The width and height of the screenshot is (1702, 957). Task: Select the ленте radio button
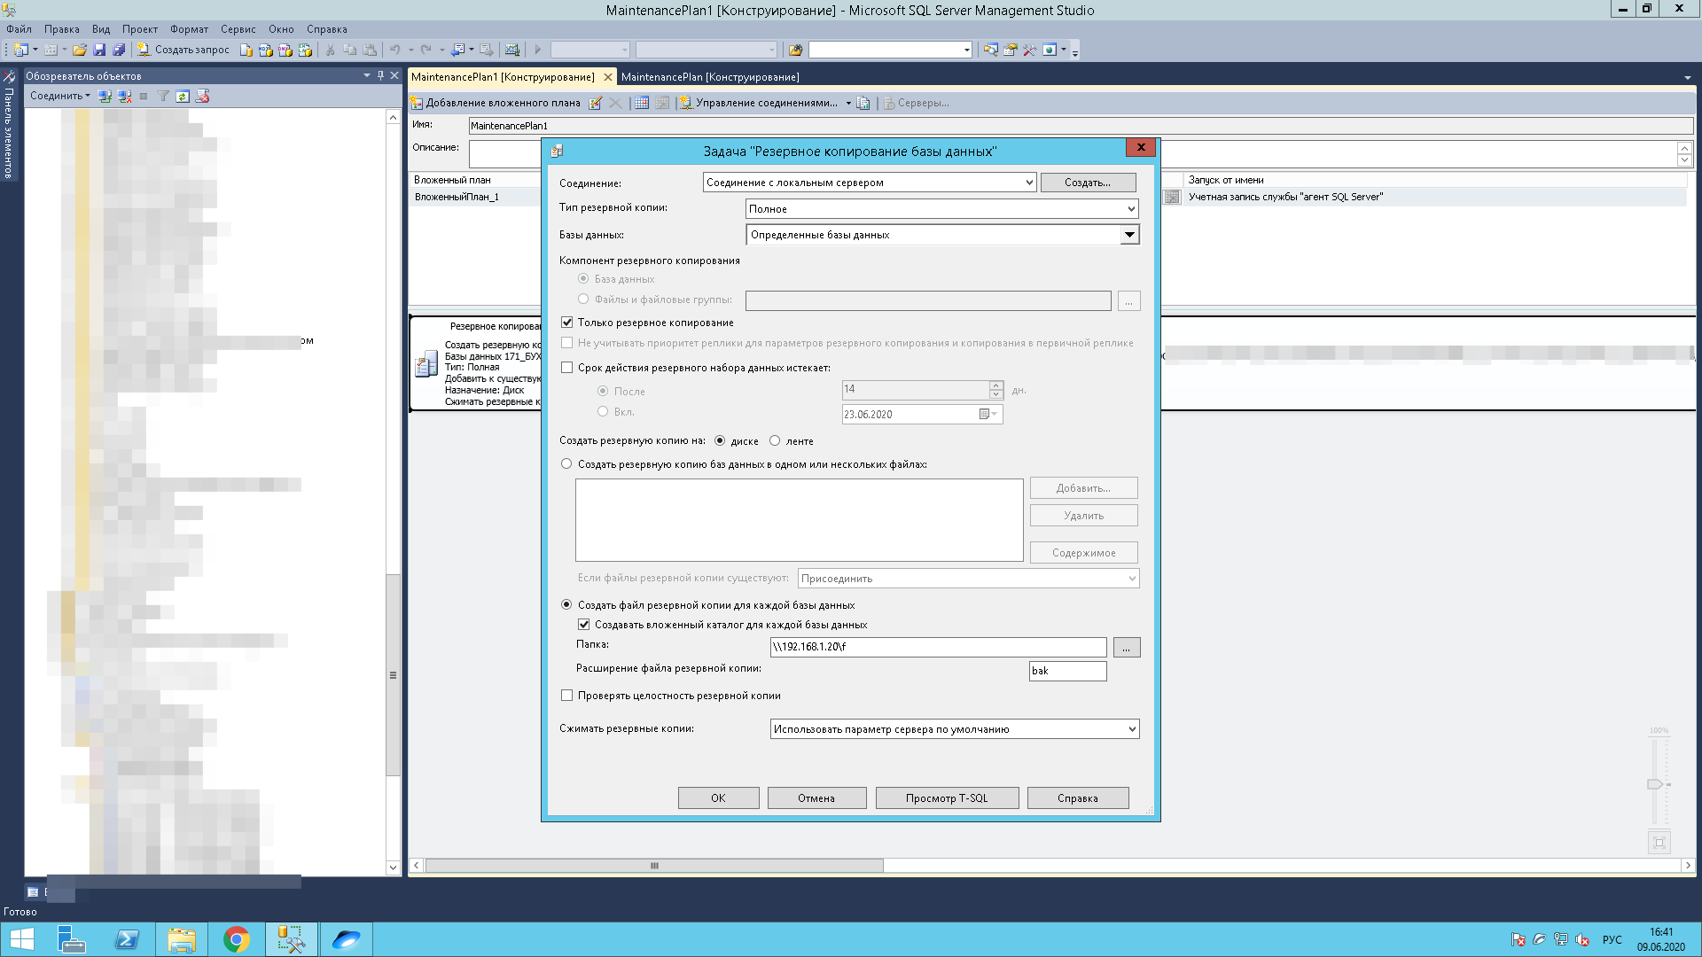click(775, 440)
